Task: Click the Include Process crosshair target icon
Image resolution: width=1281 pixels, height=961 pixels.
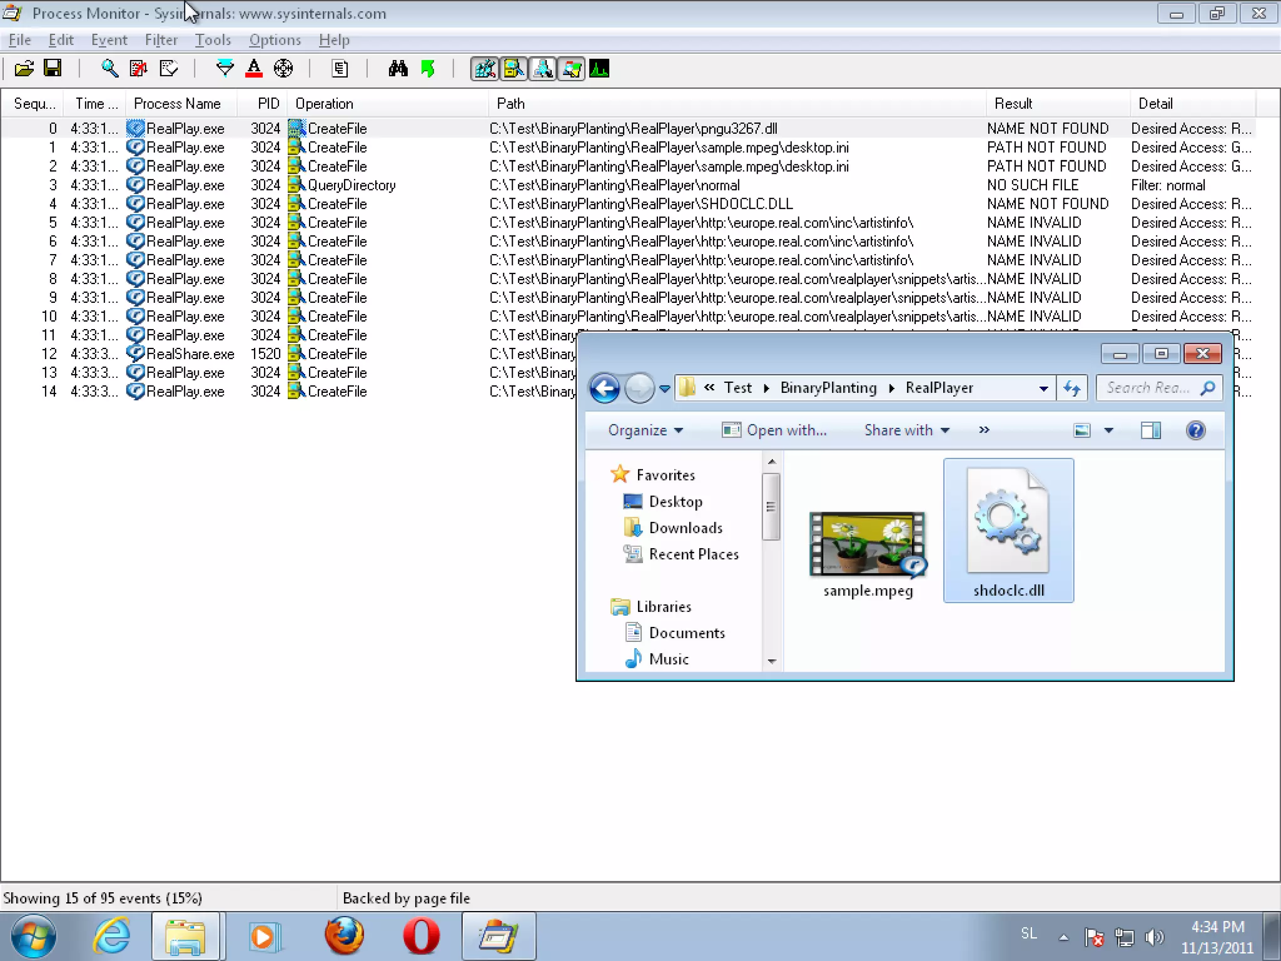Action: 283,68
